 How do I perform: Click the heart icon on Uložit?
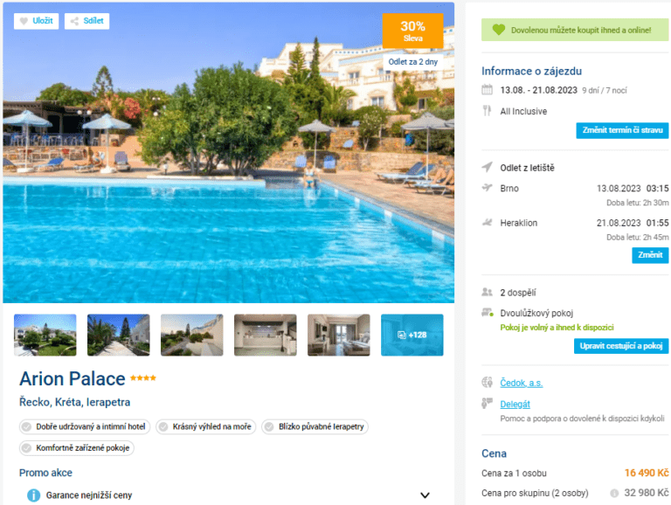(x=24, y=21)
